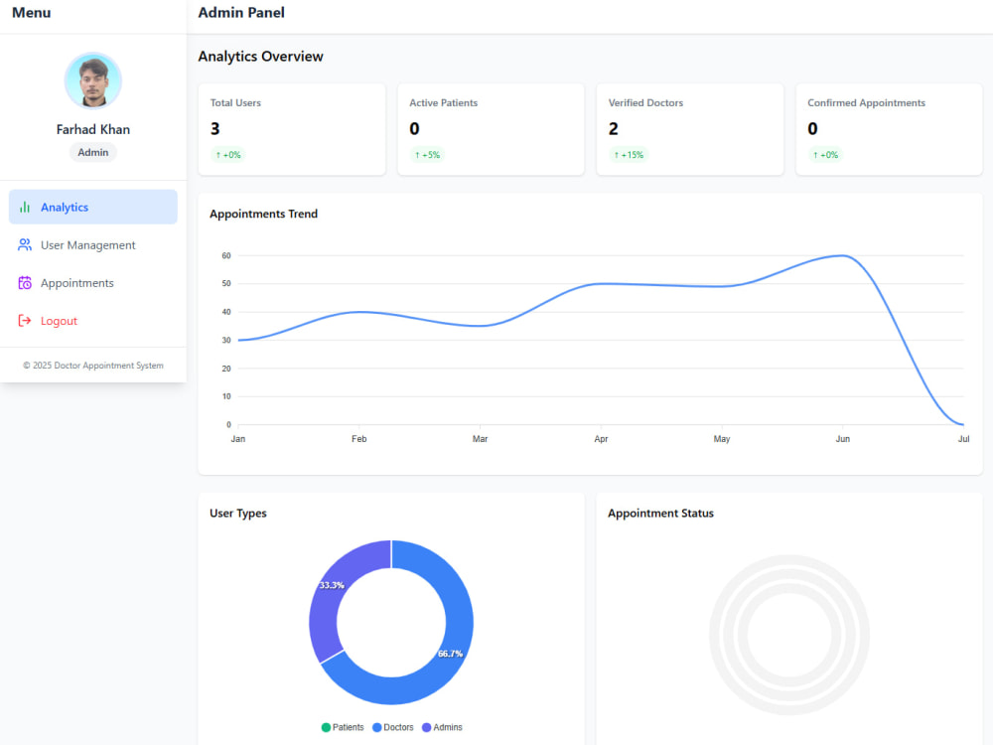The width and height of the screenshot is (993, 745).
Task: Click the Analytics bar chart icon
Action: pos(25,208)
